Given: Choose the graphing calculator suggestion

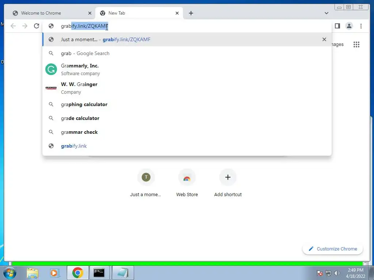Looking at the screenshot, I should tap(187, 104).
